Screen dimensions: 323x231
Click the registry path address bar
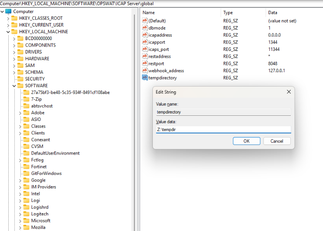click(x=161, y=3)
